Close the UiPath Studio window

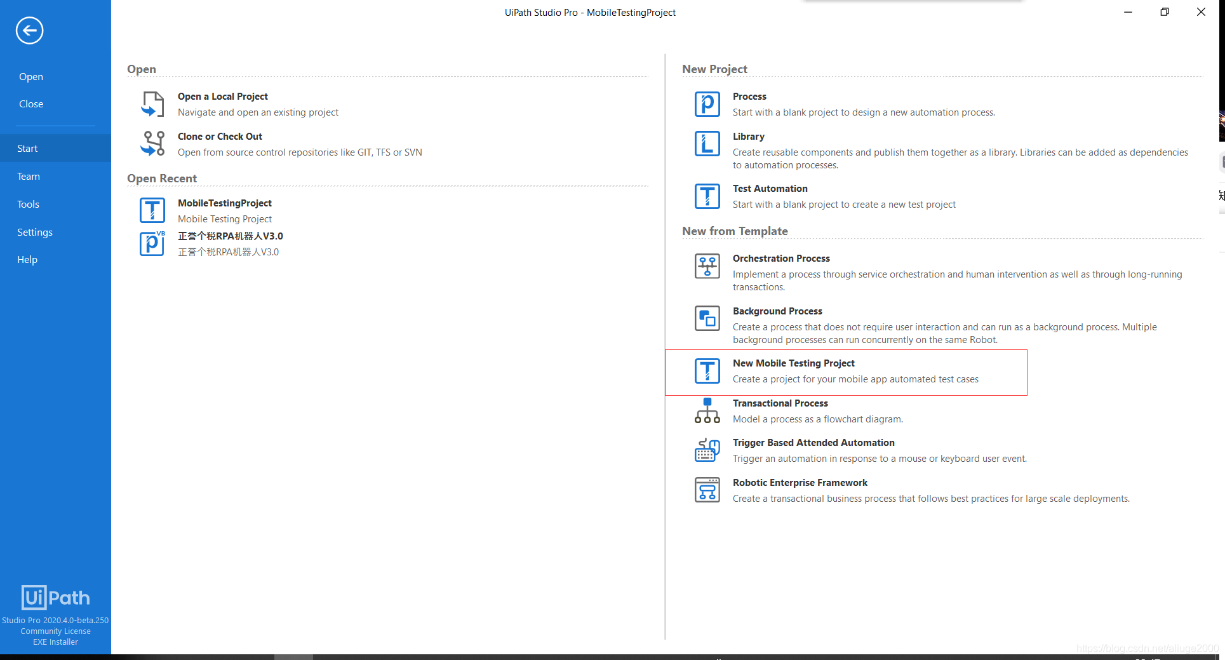point(1201,12)
